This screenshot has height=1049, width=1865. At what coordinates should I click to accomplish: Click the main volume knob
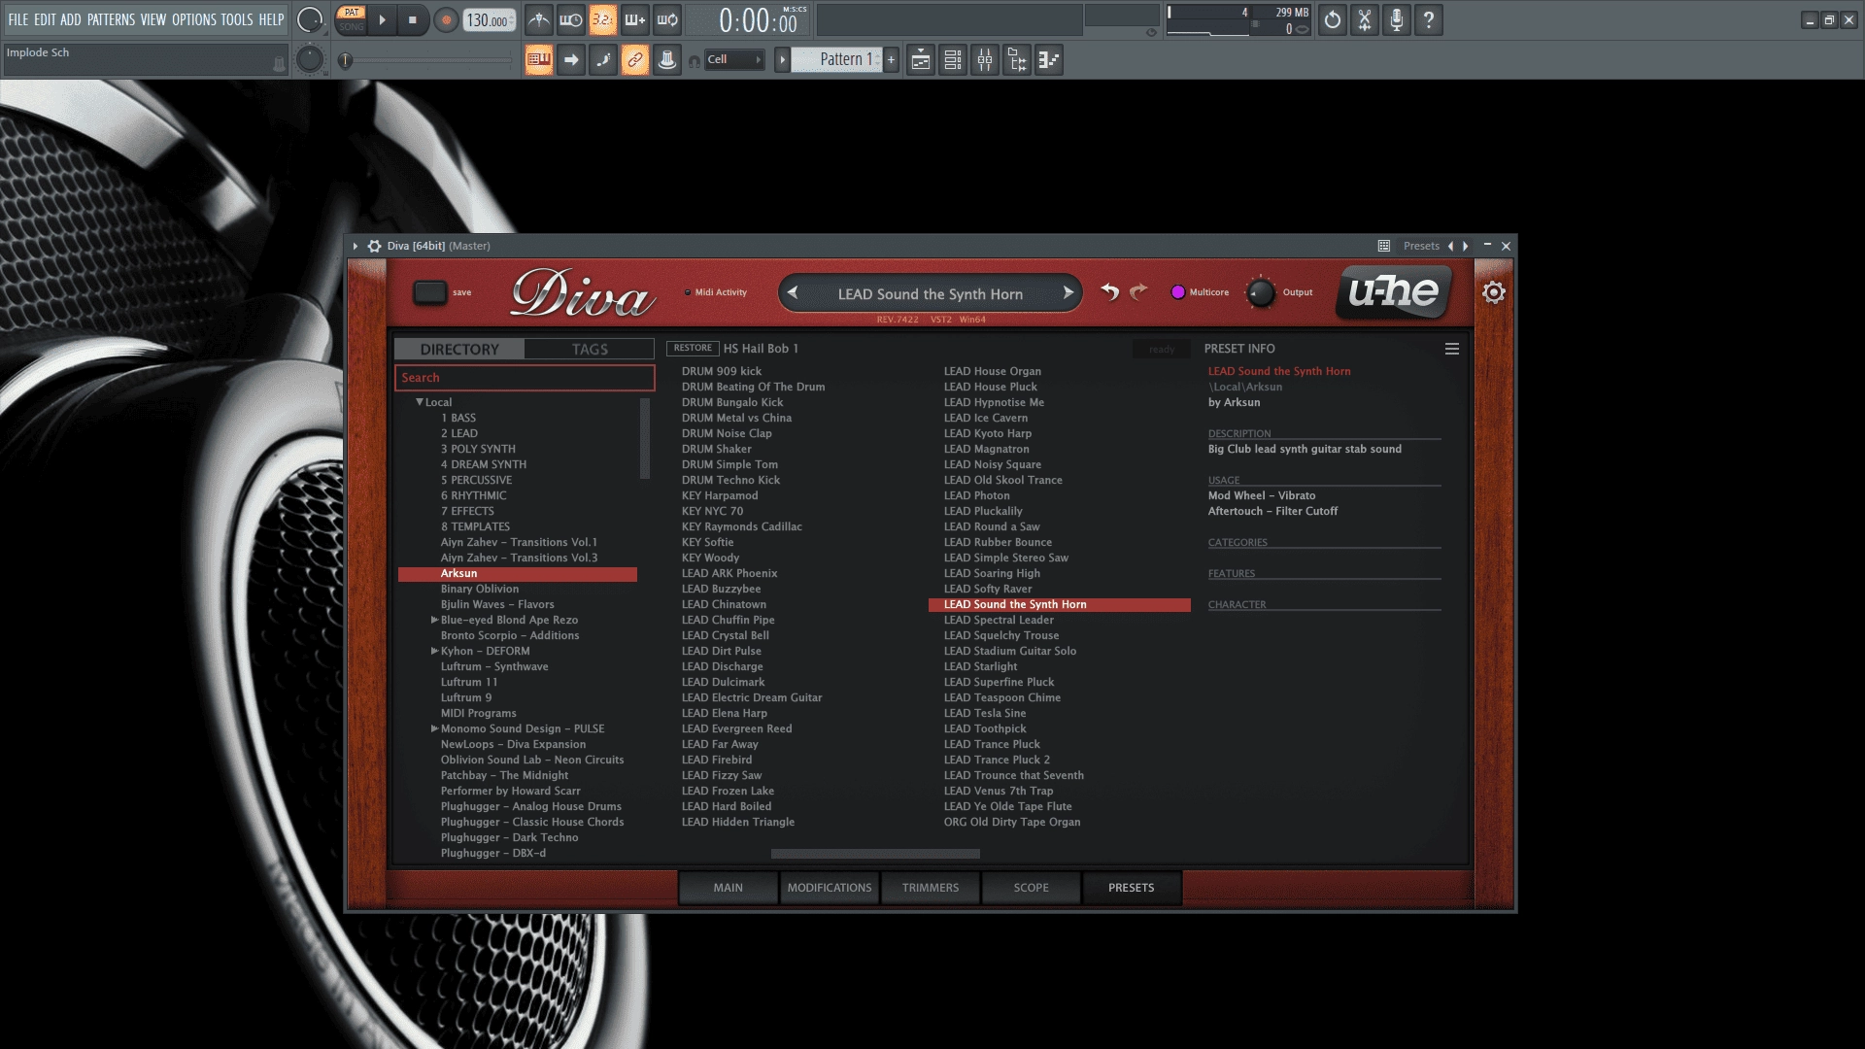click(310, 19)
